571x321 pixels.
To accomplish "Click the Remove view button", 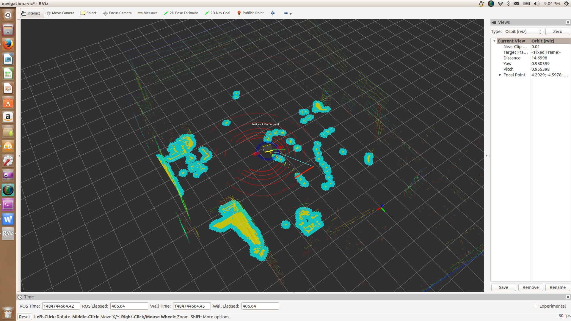I will [x=530, y=287].
